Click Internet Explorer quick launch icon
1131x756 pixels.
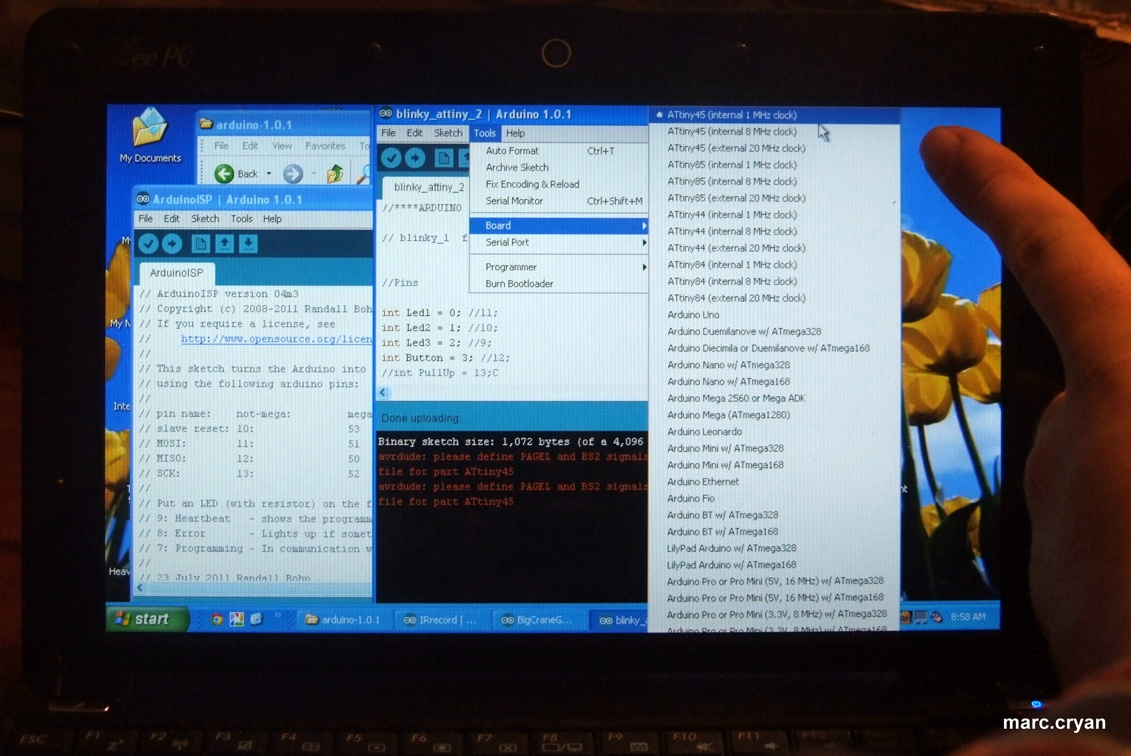257,619
